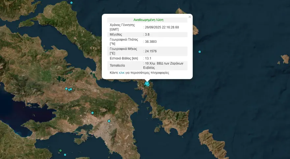Select the isolated marker in the sea east of the popup

coord(199,52)
